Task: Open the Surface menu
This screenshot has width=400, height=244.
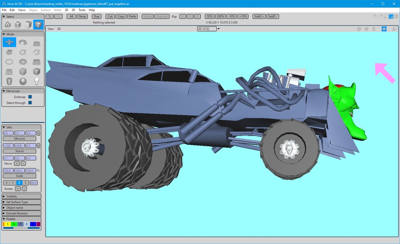Action: coord(45,10)
